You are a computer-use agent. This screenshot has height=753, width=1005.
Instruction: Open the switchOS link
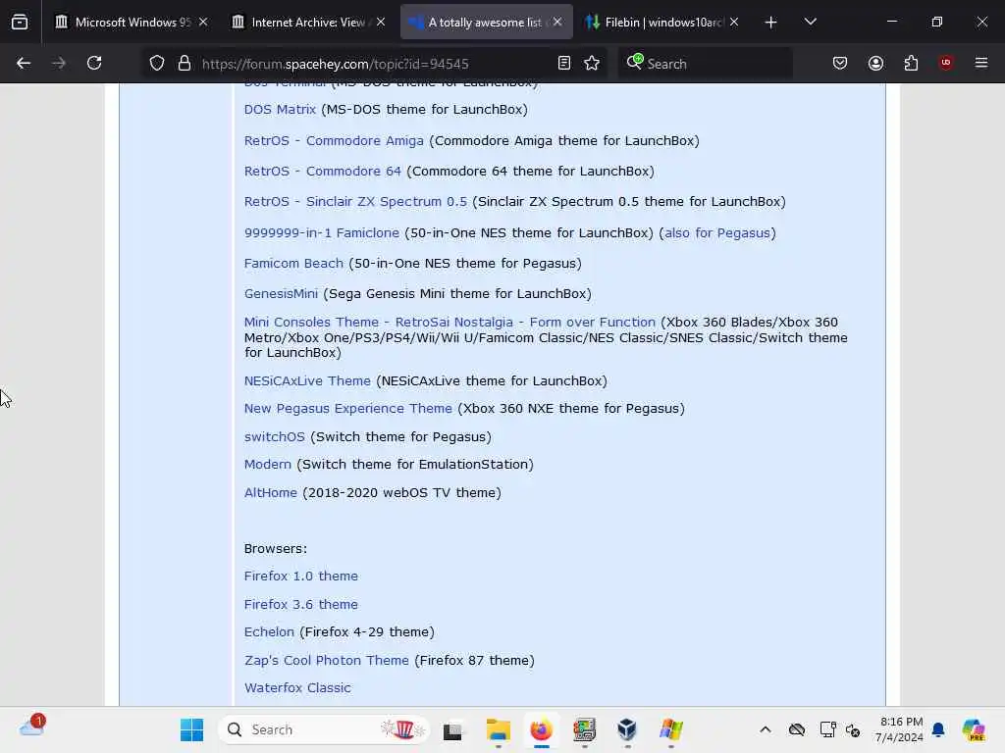pyautogui.click(x=275, y=436)
